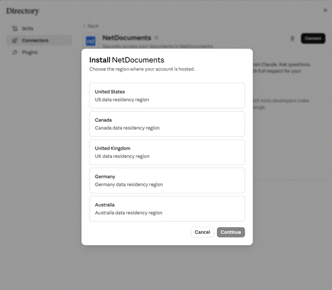Click the info icon beside NetDocuments title

pos(157,38)
